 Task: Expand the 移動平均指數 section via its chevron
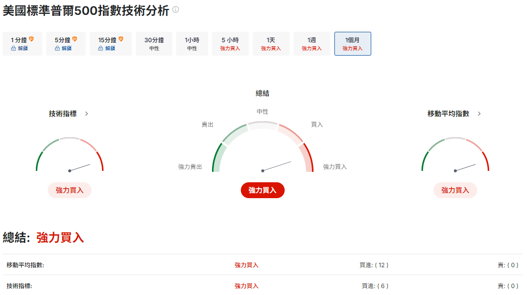coord(479,113)
